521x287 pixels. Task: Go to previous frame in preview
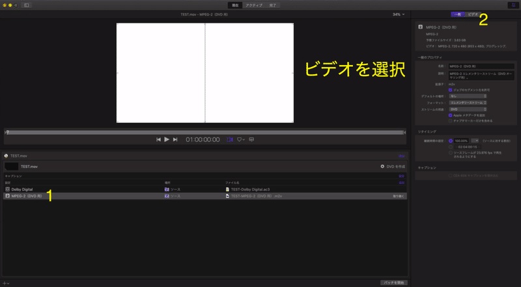tap(158, 139)
